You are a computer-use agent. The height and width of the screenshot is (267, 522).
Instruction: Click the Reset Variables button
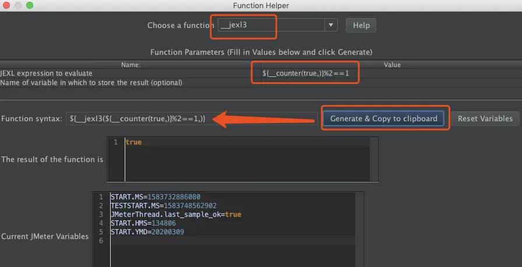pyautogui.click(x=485, y=118)
